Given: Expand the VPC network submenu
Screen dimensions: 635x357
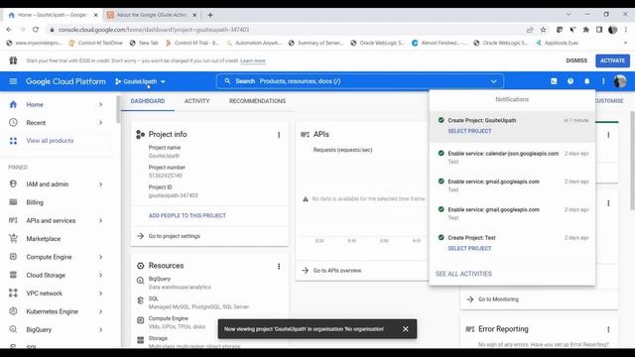Looking at the screenshot, I should [100, 294].
